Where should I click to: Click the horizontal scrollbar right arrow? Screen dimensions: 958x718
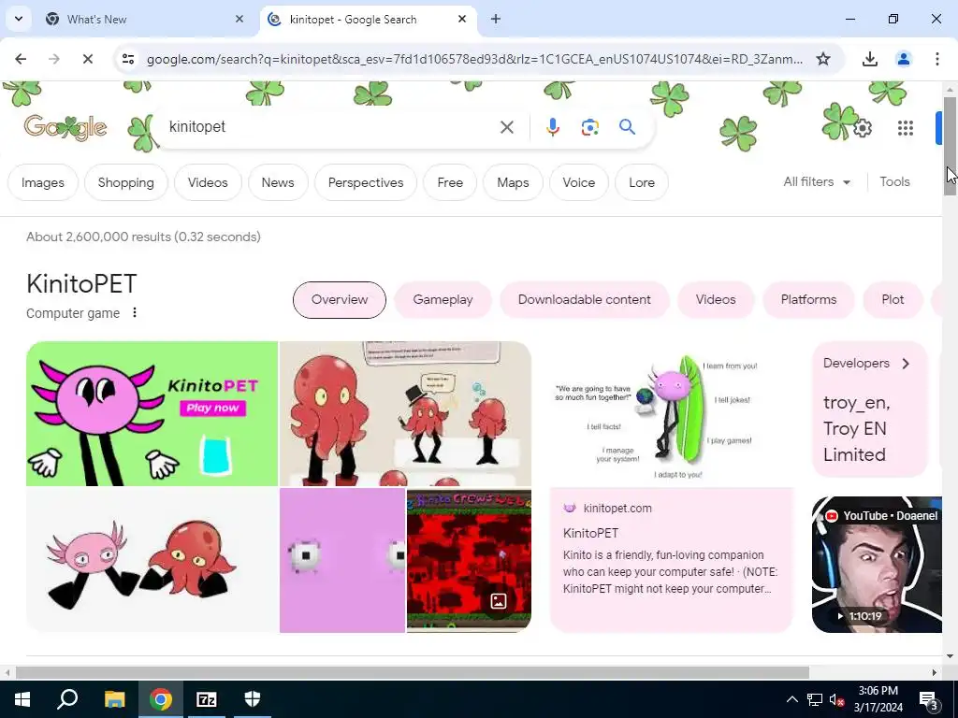point(935,672)
